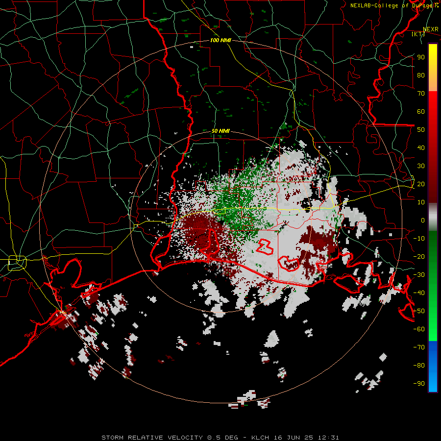Click the 30 value on the velocity scale

[x=421, y=166]
